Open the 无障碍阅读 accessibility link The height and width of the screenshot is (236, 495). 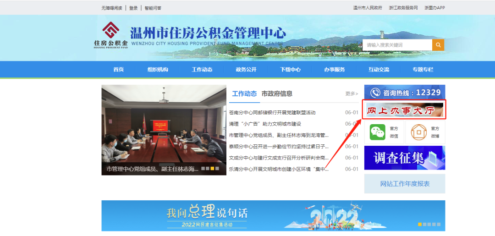point(112,8)
